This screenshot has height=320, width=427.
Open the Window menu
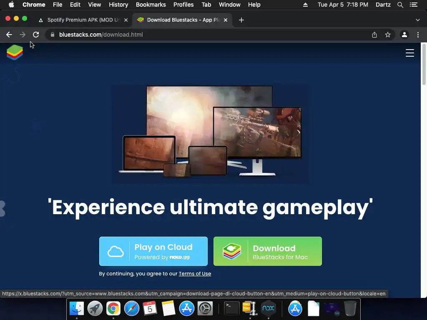click(230, 5)
